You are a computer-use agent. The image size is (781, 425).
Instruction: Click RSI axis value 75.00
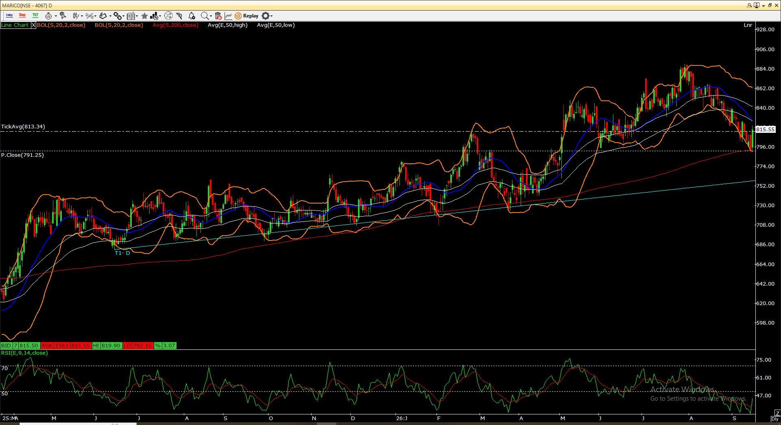click(x=764, y=360)
